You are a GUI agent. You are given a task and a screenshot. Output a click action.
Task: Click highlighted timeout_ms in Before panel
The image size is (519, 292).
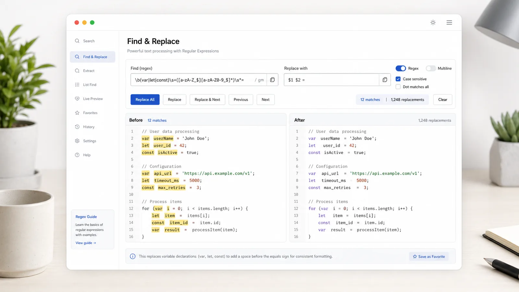166,181
